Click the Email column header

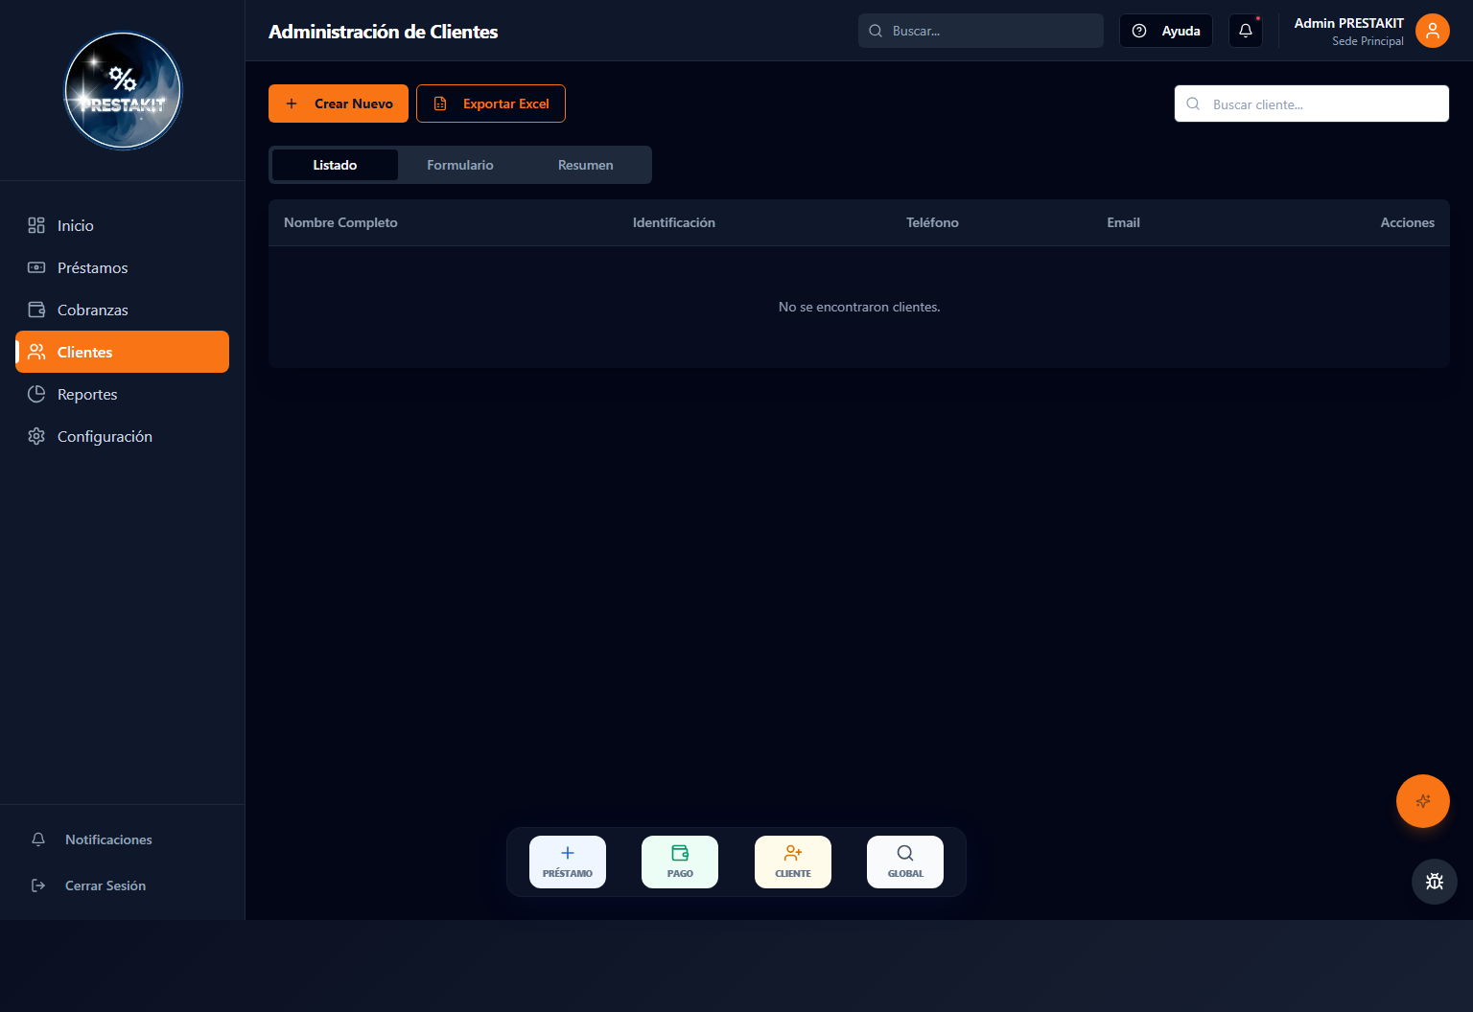[1124, 222]
